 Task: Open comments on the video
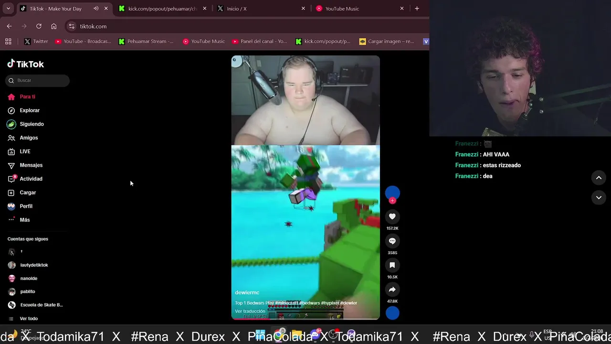(392, 241)
